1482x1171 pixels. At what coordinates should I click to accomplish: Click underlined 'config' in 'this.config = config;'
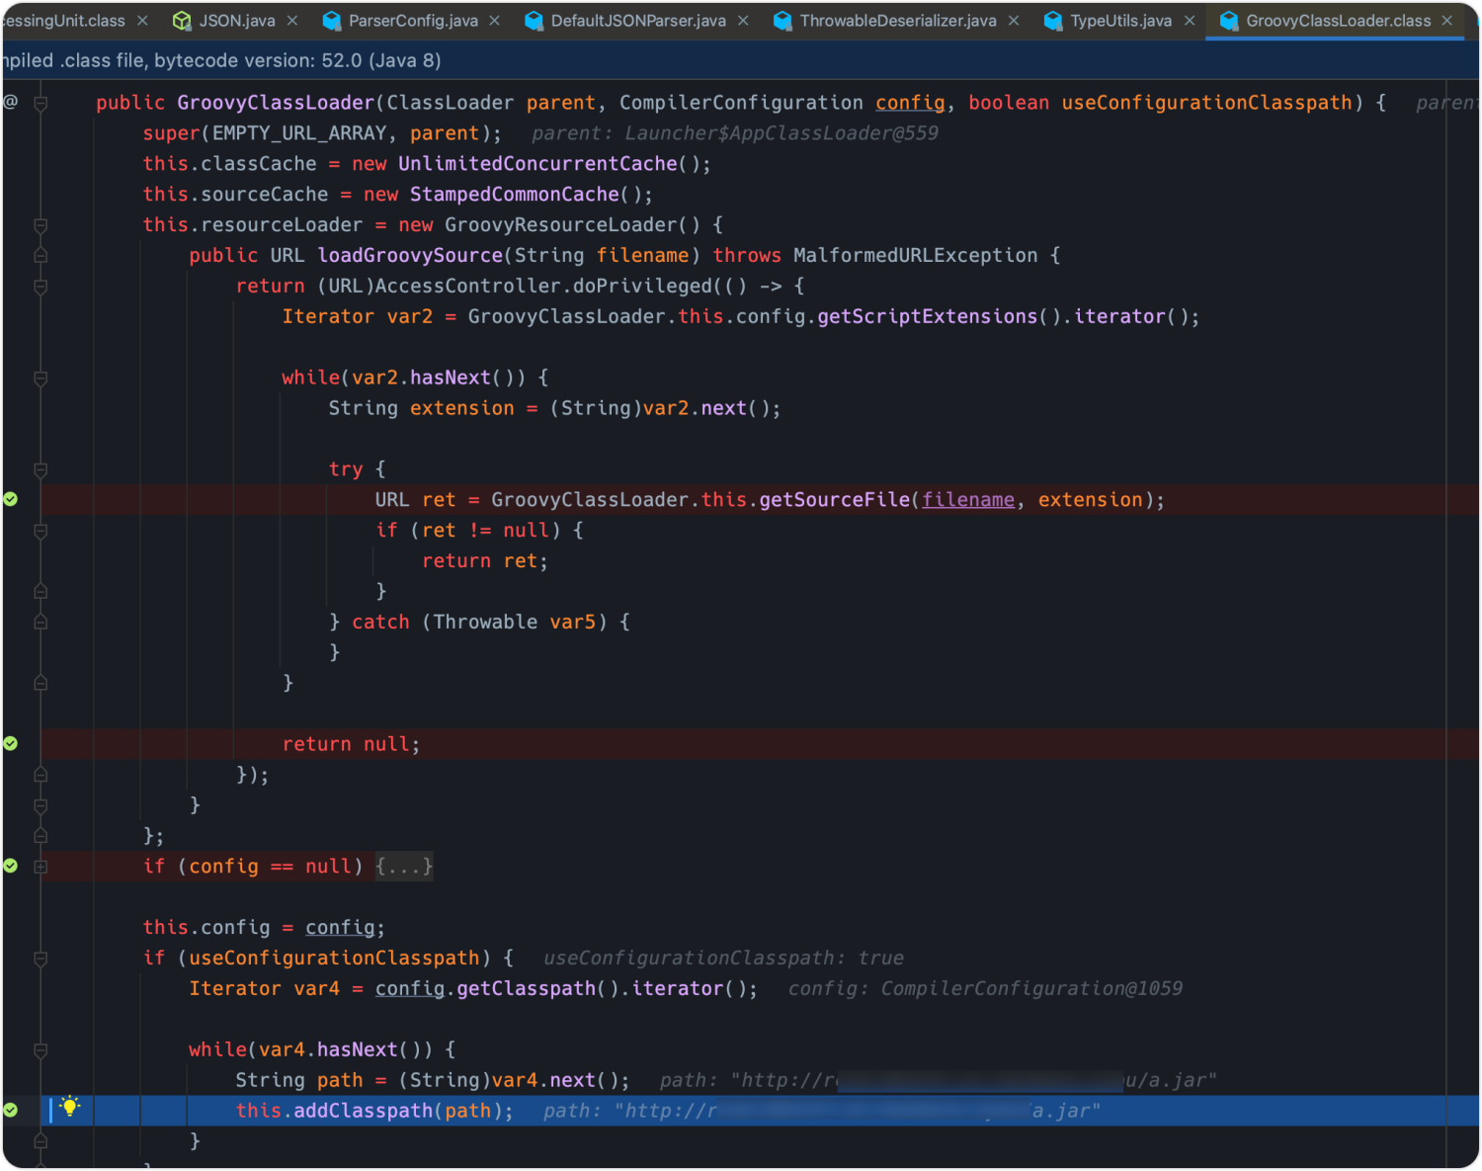coord(340,928)
